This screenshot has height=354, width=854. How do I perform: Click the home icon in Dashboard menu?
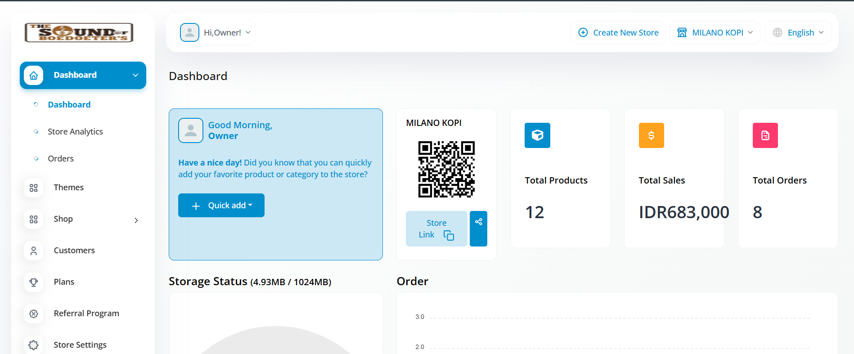click(34, 75)
